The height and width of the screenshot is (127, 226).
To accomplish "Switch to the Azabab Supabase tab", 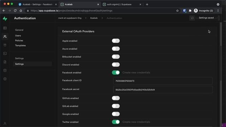I will point(80,5).
